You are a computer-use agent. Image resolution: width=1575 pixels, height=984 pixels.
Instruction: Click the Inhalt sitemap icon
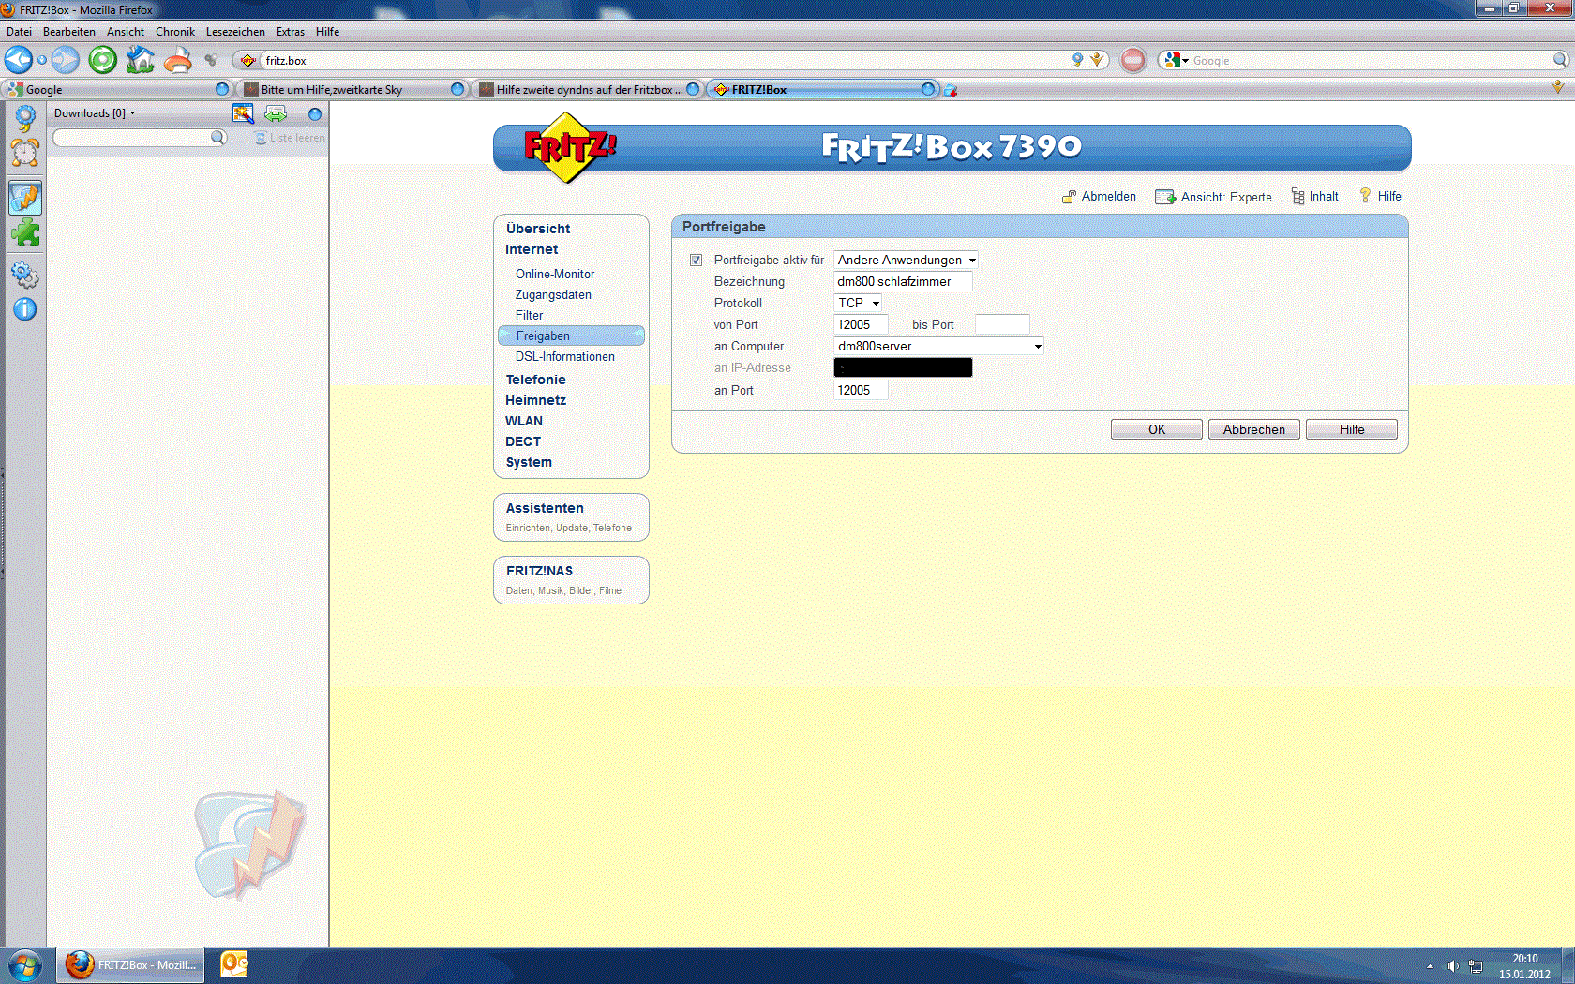pos(1297,196)
